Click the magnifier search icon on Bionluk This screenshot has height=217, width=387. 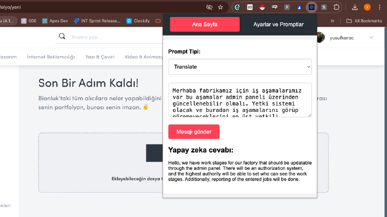coord(62,36)
